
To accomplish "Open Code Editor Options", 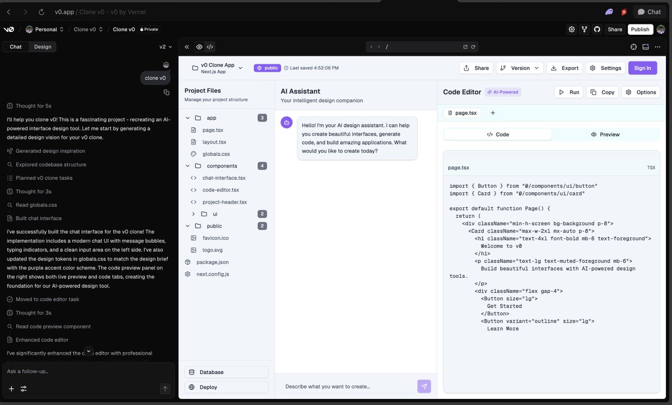I will point(641,92).
